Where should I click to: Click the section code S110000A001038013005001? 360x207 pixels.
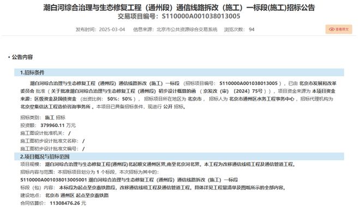coord(53,180)
